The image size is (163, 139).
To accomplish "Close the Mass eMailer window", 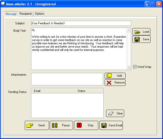I will (x=159, y=4).
